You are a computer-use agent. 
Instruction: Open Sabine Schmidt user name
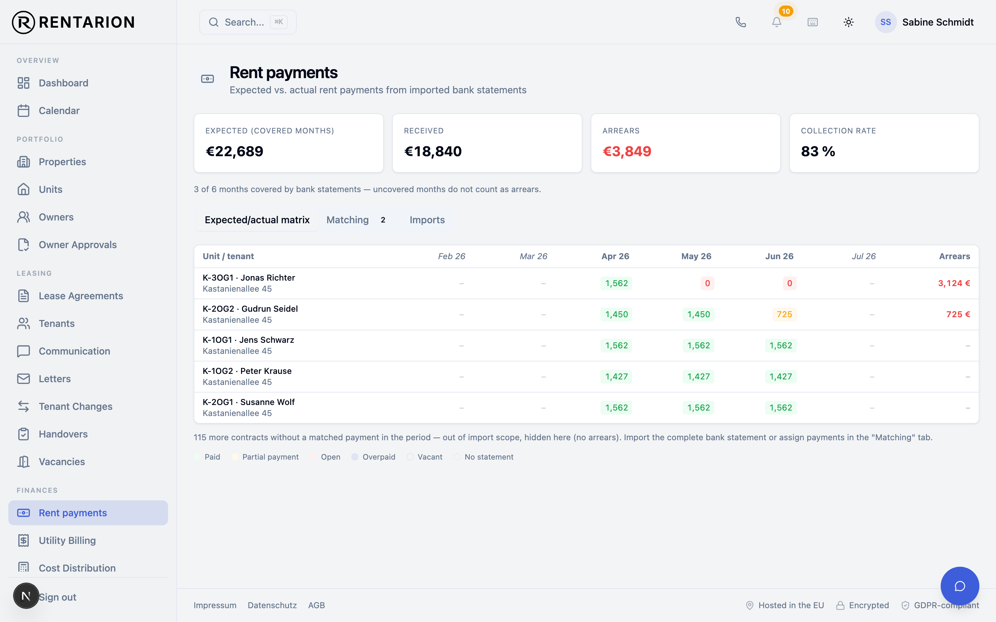point(938,22)
